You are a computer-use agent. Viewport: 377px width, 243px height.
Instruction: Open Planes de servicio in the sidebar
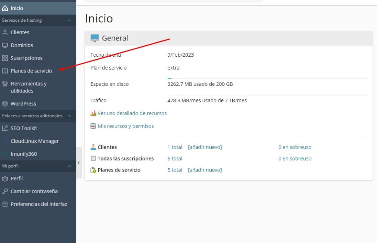coord(38,71)
